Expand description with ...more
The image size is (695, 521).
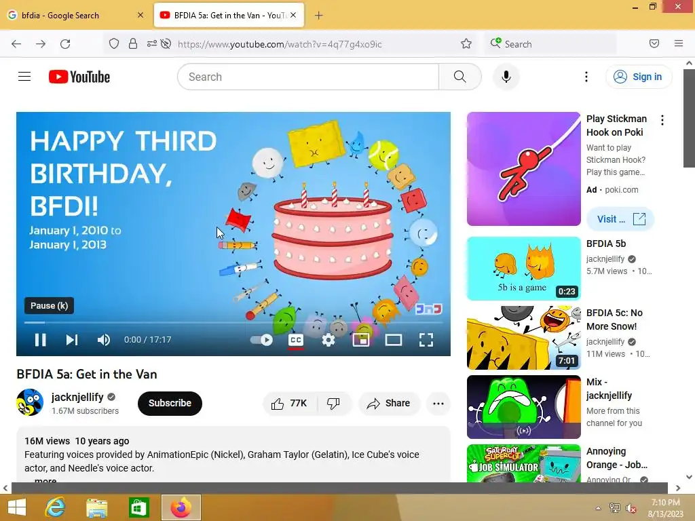pos(45,480)
